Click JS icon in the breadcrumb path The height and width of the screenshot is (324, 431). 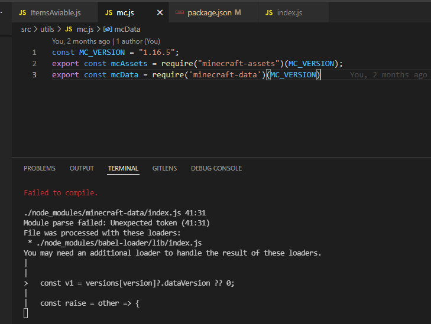tap(69, 30)
